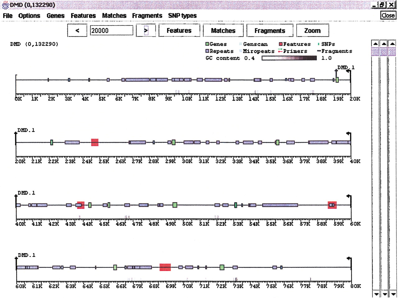Click the red Features legend square

tap(280, 44)
